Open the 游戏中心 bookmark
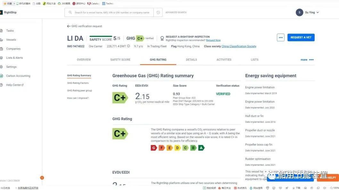The image size is (339, 190). 79,4
